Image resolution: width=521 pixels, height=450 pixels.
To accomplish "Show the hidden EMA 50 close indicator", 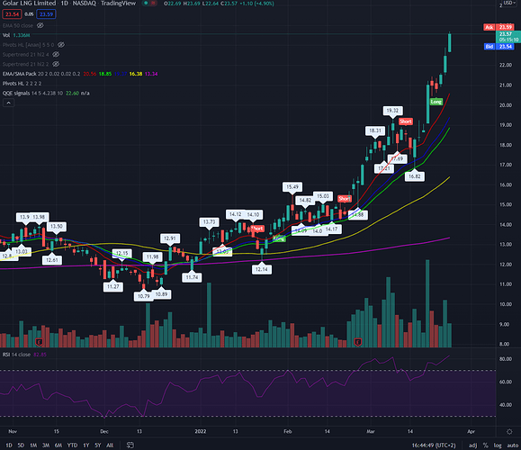I will [x=40, y=25].
